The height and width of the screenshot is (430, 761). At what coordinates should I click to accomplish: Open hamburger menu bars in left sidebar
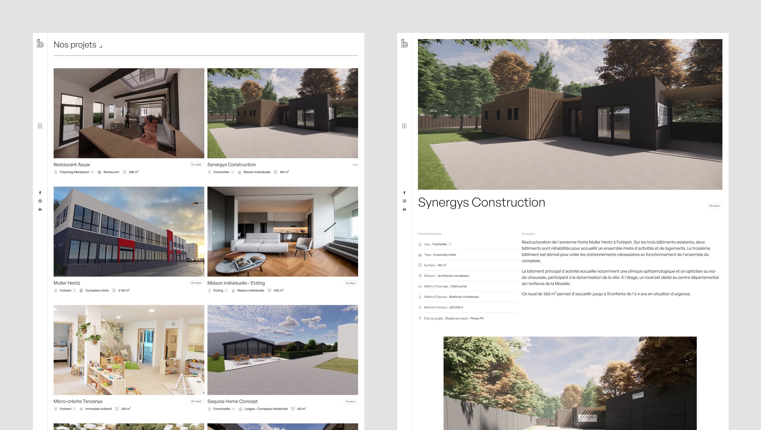click(x=40, y=126)
